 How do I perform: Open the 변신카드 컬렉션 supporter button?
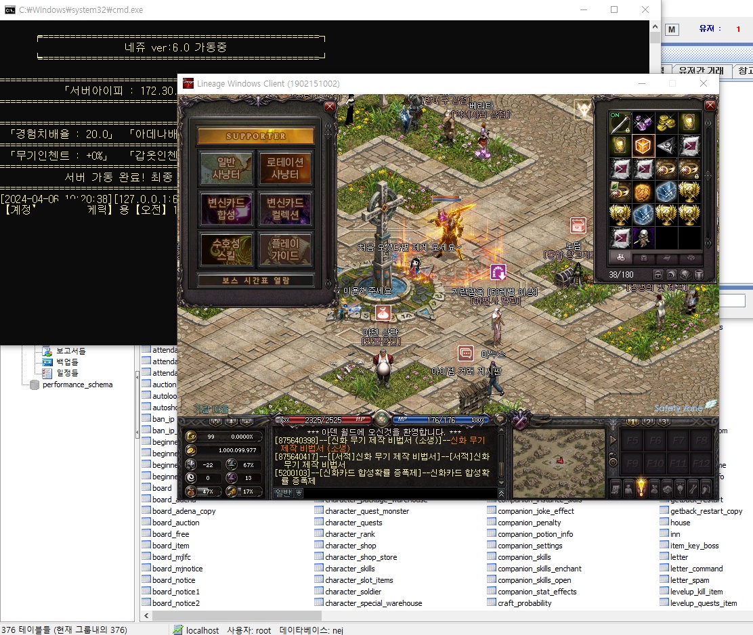(x=285, y=209)
